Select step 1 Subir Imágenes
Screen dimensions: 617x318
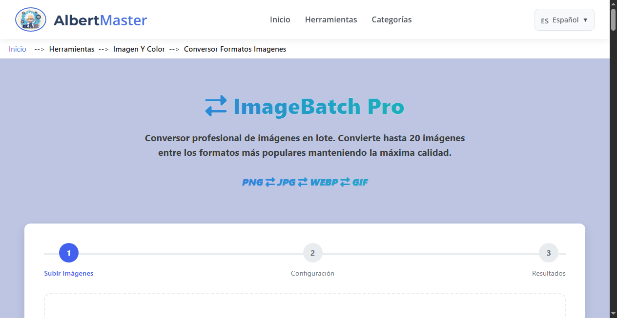68,253
